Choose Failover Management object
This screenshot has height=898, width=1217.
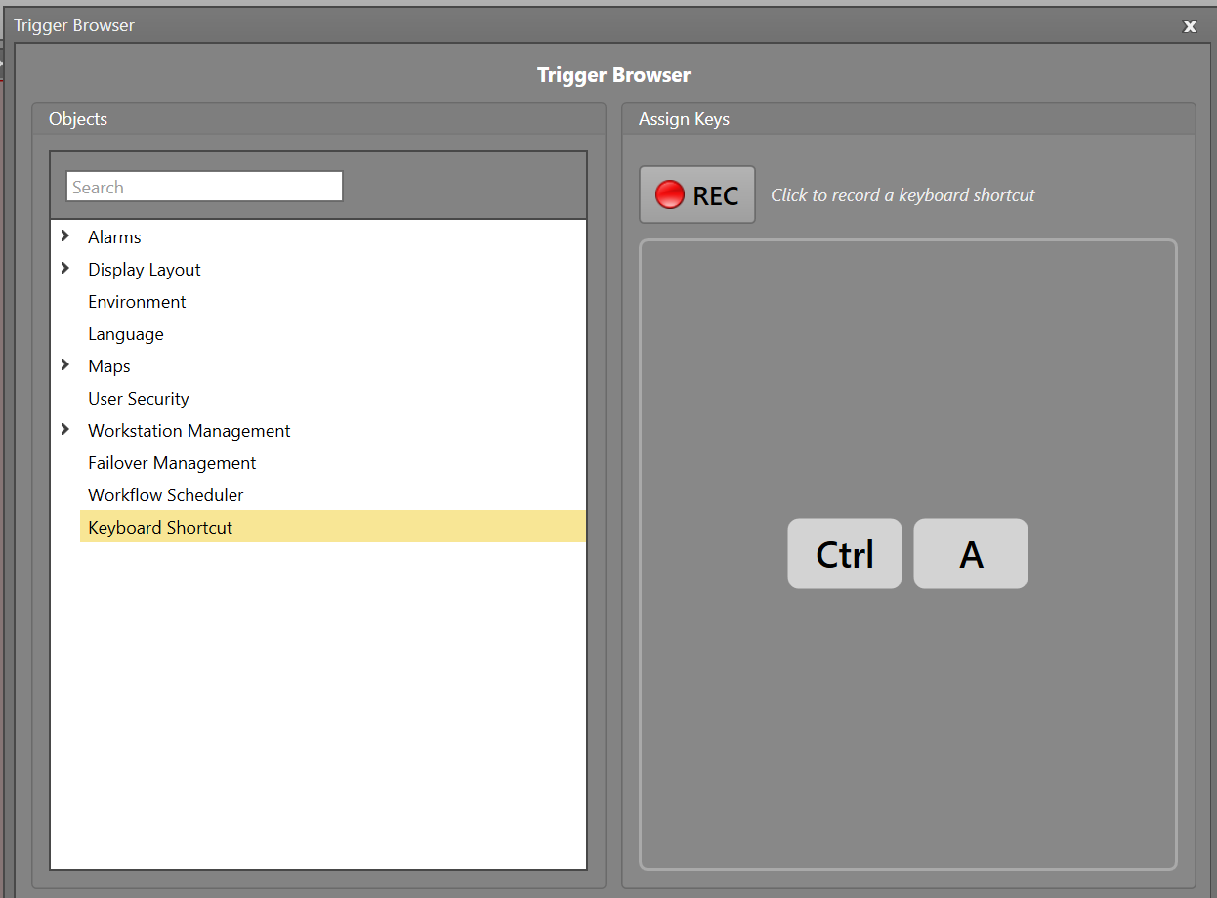[172, 463]
